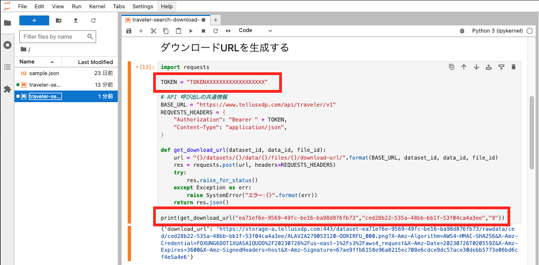Open the View menu

click(58, 6)
